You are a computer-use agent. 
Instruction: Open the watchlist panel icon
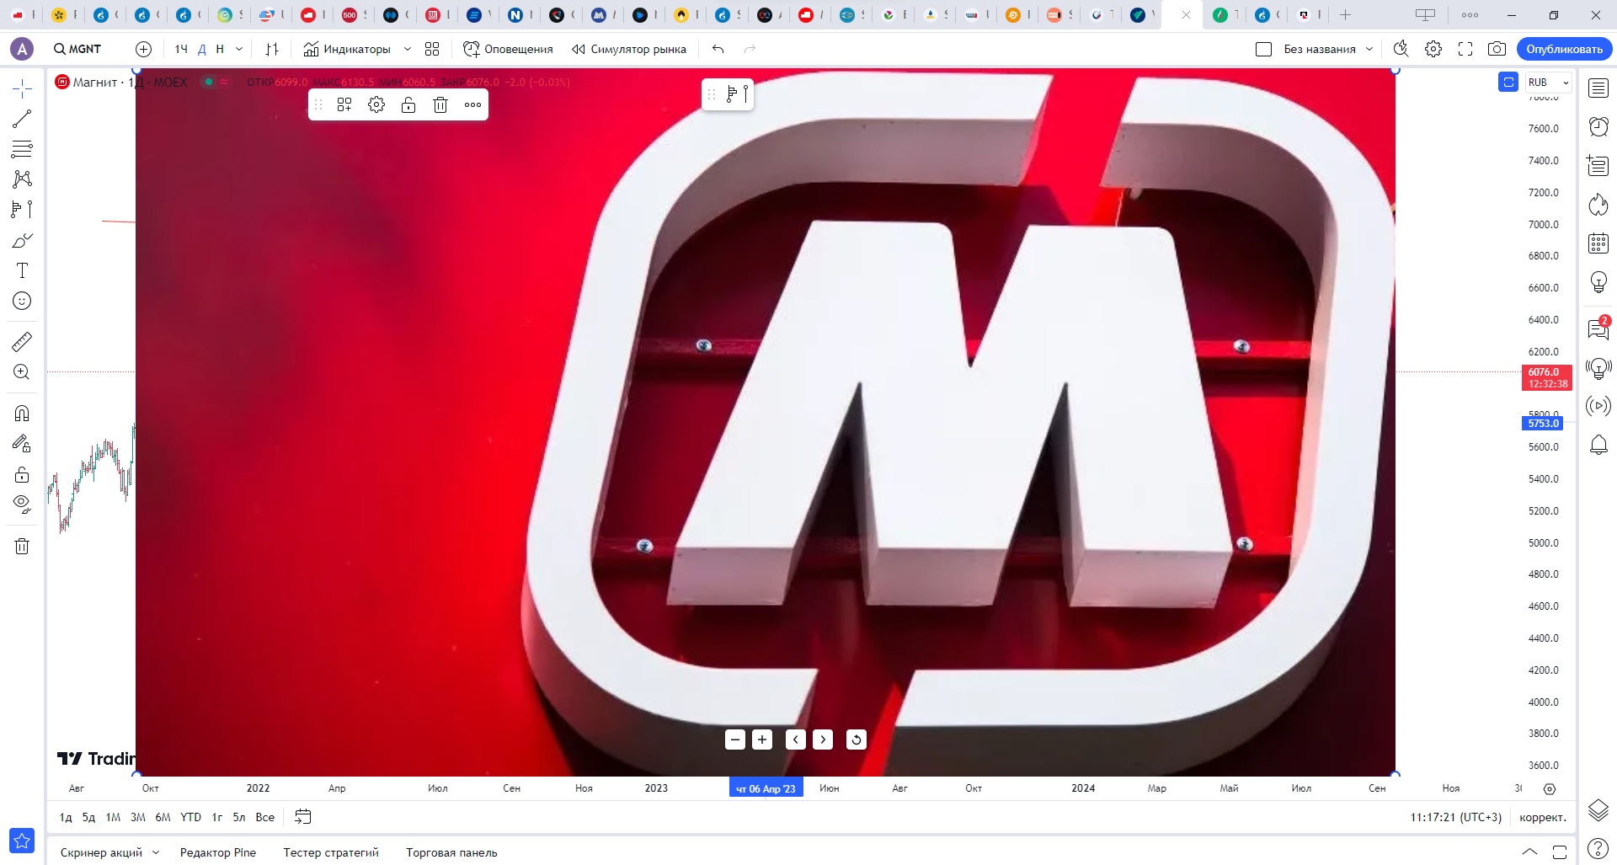1598,88
